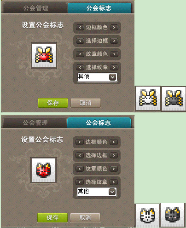
Task: Select the white cat emblem thumbnail
Action: coord(147,215)
